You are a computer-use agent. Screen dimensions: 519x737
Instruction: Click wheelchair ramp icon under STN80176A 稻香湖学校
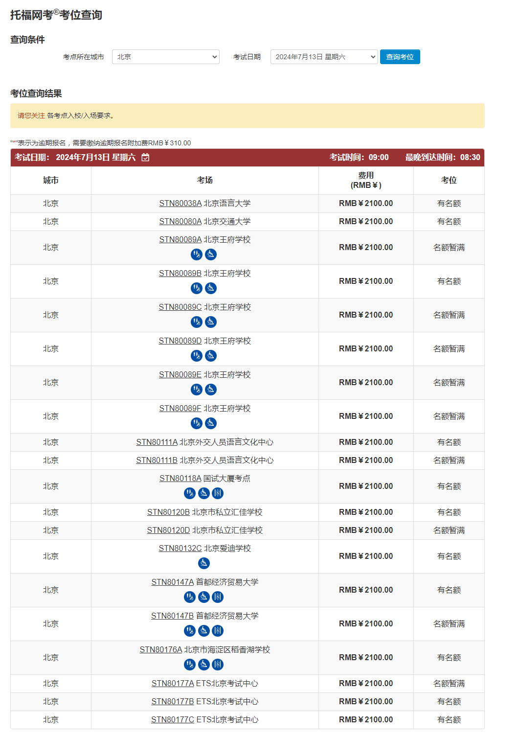[x=204, y=665]
